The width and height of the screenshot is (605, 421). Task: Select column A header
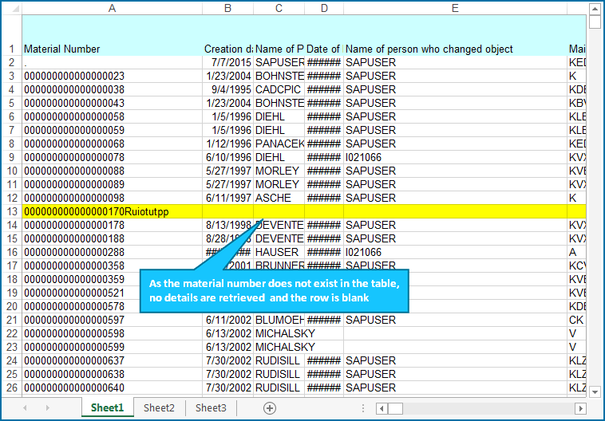click(112, 8)
